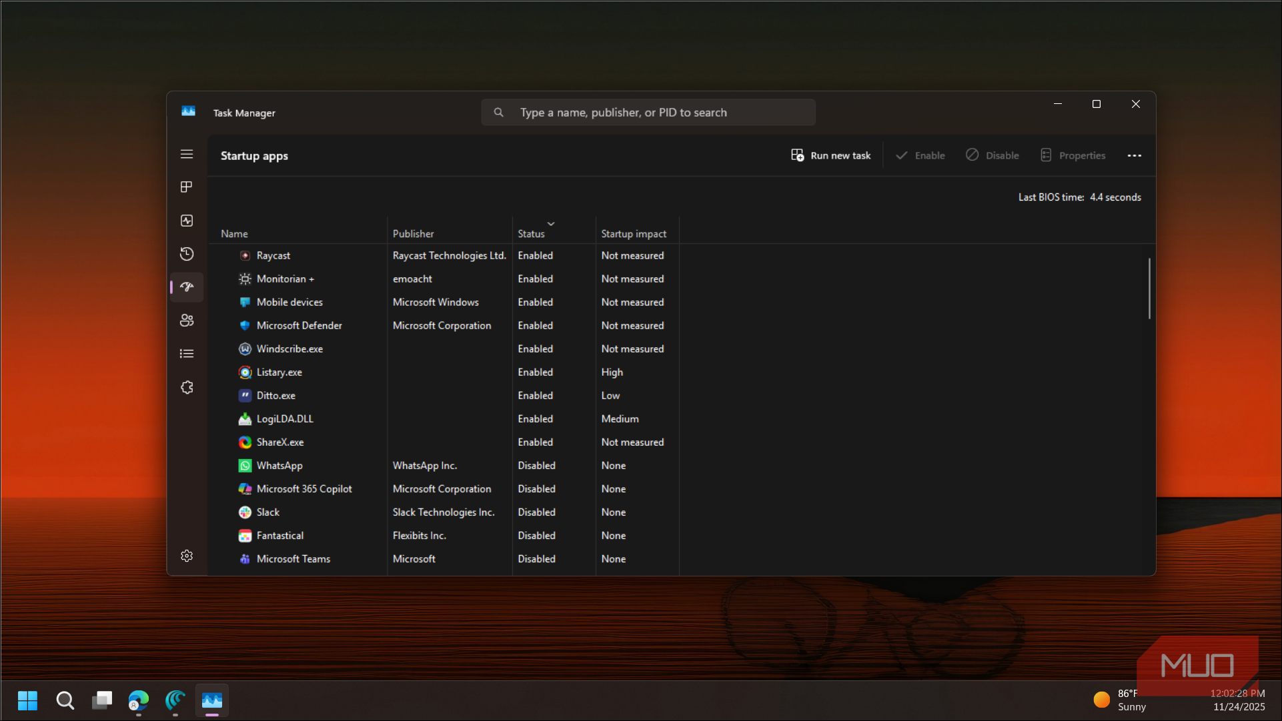Sort by the Startup impact column
Viewport: 1282px width, 721px height.
point(637,233)
